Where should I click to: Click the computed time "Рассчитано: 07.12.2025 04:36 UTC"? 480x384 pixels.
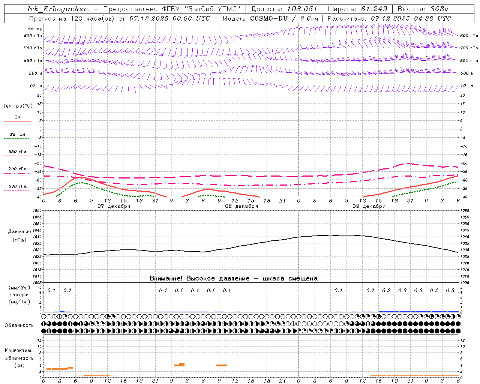click(x=389, y=18)
